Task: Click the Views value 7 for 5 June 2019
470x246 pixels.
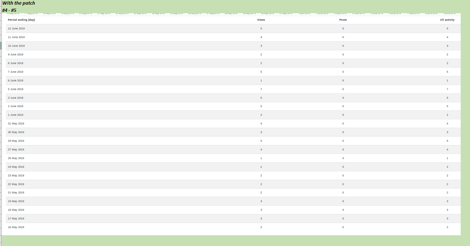Action: (261, 89)
